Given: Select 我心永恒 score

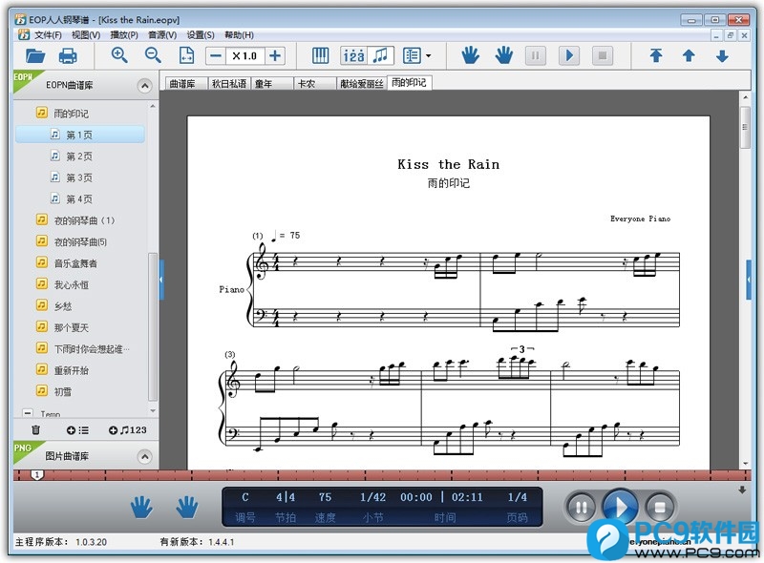Looking at the screenshot, I should (71, 285).
